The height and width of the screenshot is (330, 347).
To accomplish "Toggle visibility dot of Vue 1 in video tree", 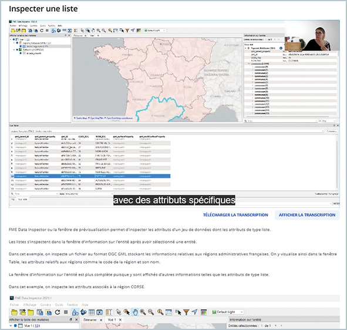I will tap(14, 39).
